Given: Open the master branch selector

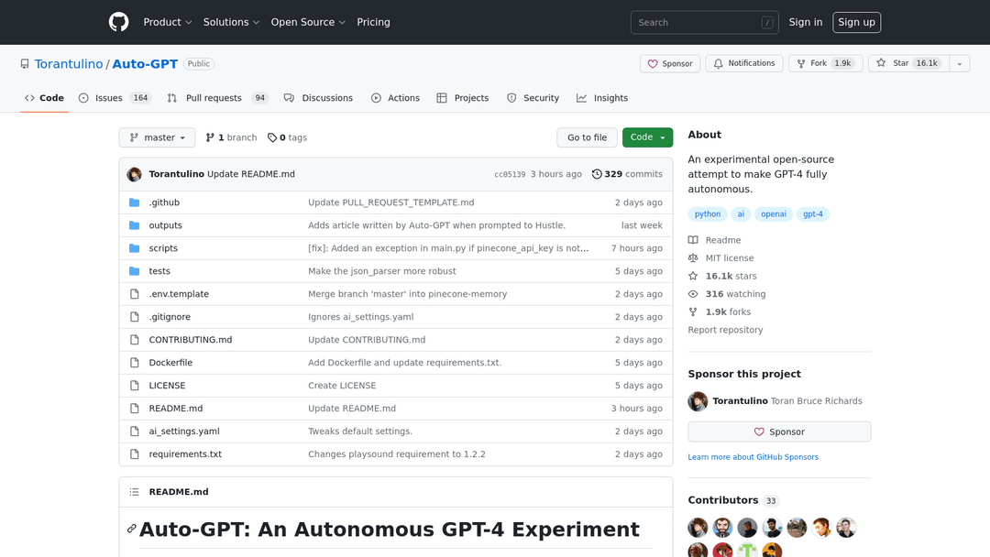Looking at the screenshot, I should coord(158,137).
